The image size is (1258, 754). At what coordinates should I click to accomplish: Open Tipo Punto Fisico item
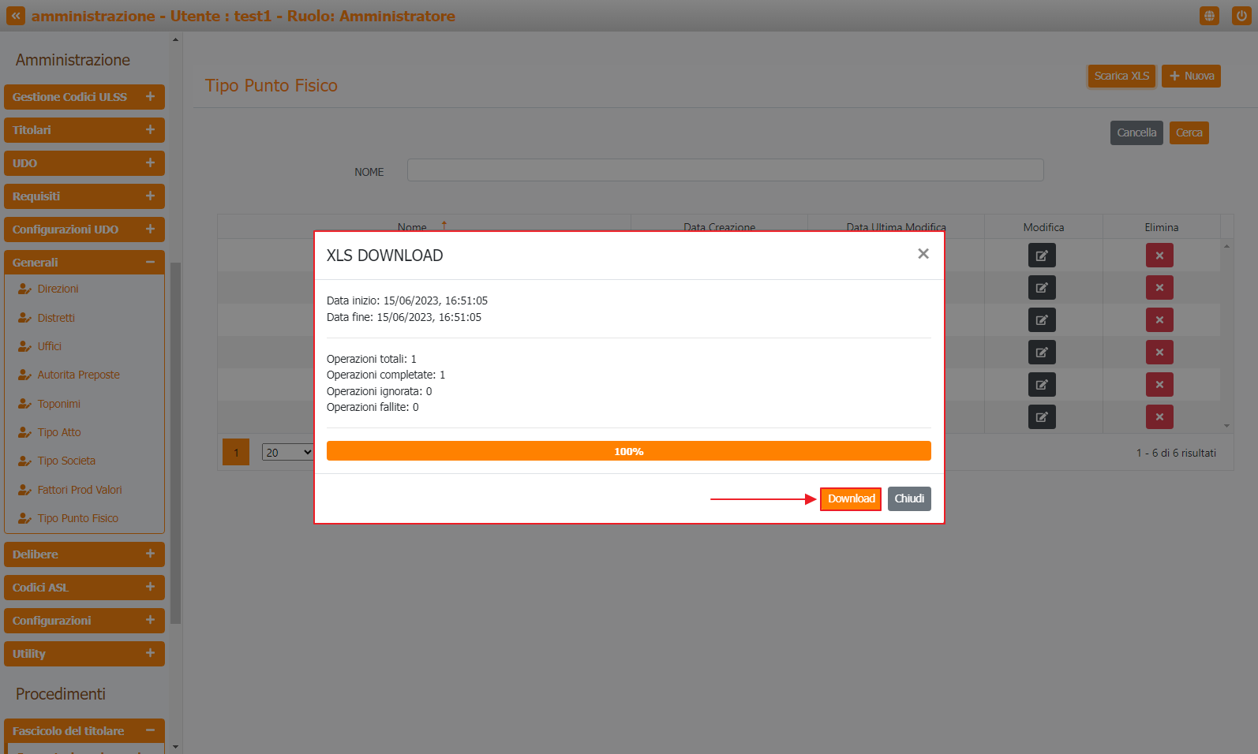coord(78,518)
